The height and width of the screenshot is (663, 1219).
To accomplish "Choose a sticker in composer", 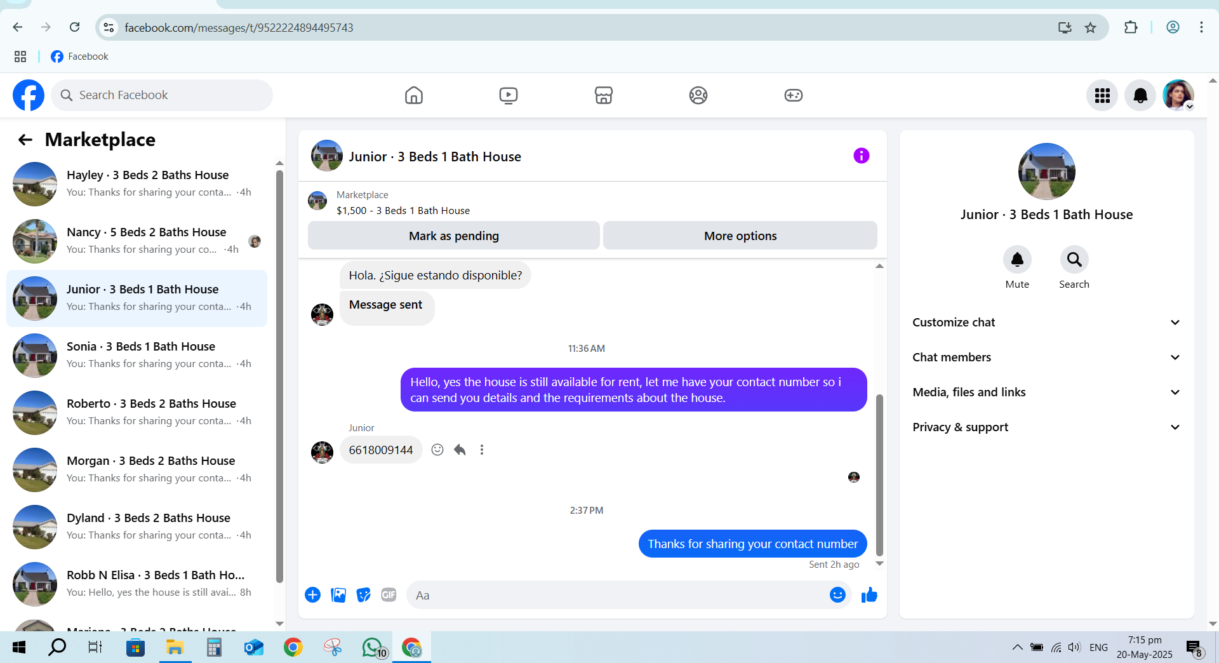I will (363, 595).
